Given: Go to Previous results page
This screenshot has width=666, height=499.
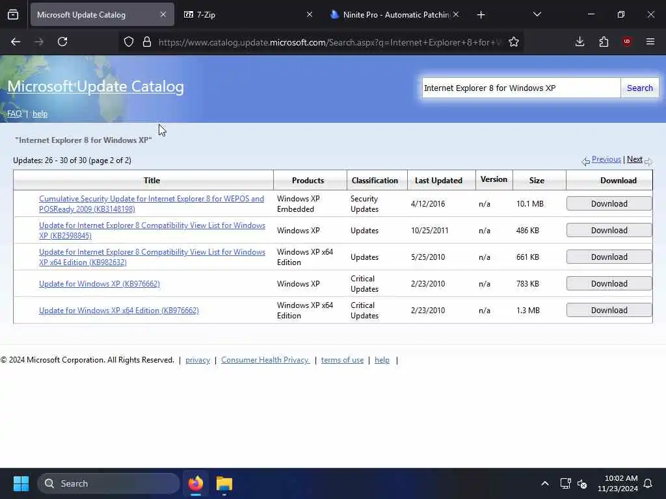Looking at the screenshot, I should pyautogui.click(x=606, y=159).
